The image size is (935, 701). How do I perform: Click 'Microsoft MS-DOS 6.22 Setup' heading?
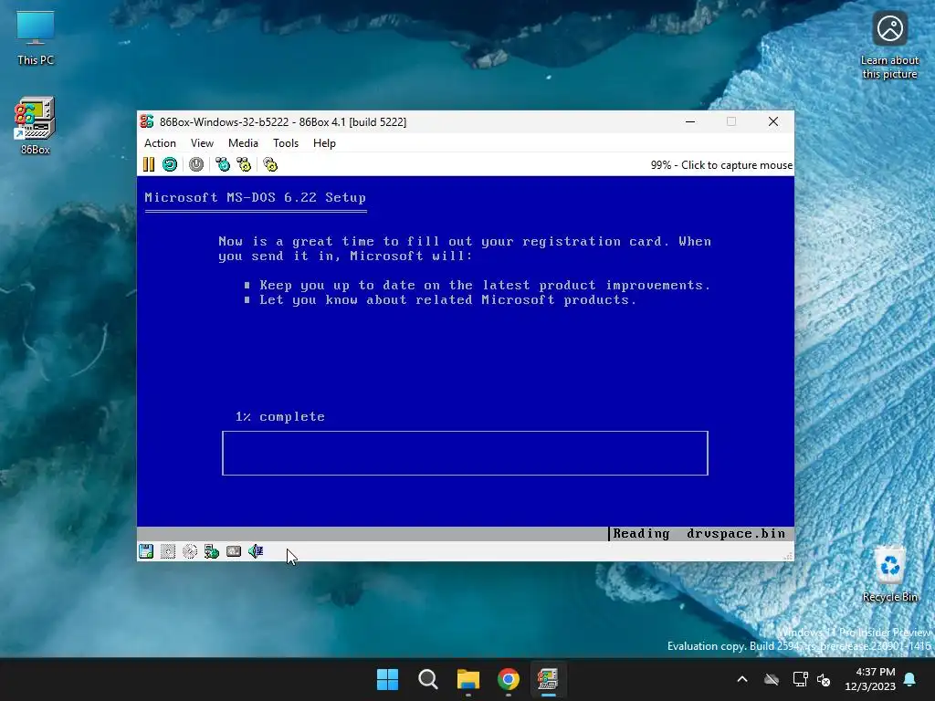tap(256, 197)
